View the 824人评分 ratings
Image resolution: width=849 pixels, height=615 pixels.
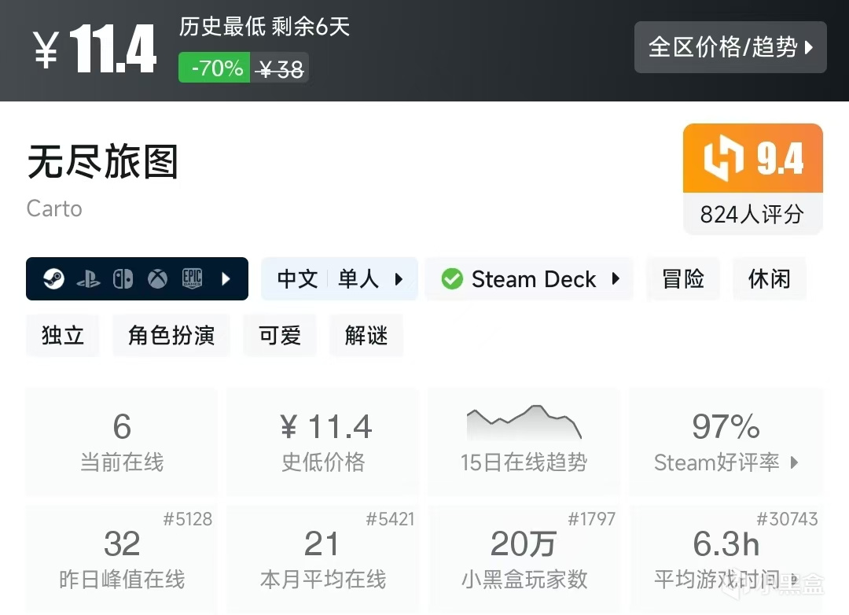752,214
